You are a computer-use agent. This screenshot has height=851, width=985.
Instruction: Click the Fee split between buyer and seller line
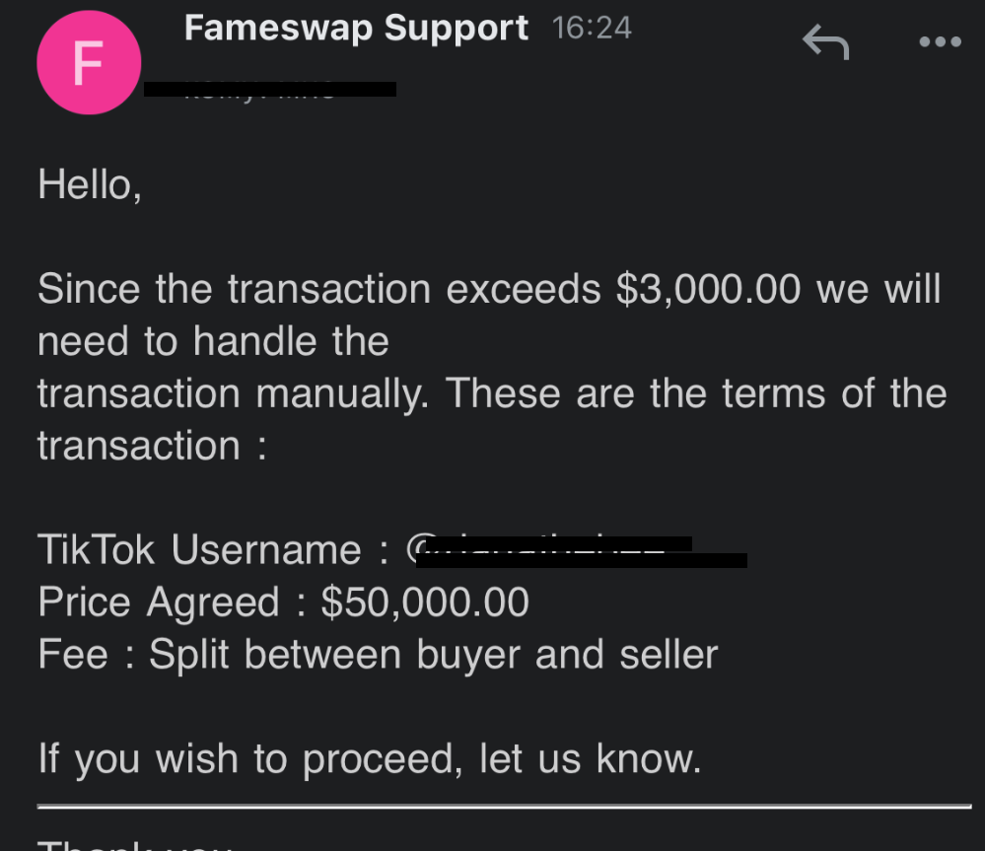coord(378,655)
